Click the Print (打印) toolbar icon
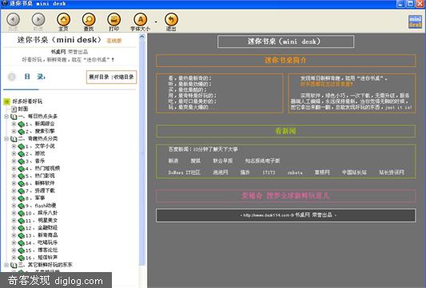Viewport: 426px width, 288px height. (x=113, y=19)
